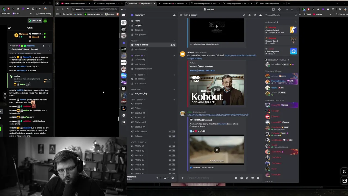Open notification bell in channel header
The image size is (348, 196).
click(249, 15)
